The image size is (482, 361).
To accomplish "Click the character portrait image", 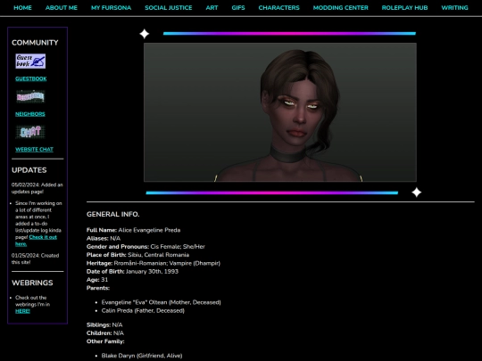I will coord(280,112).
